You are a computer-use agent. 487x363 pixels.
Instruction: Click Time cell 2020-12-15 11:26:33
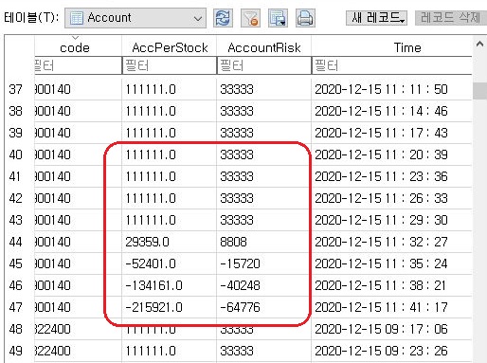[x=391, y=198]
